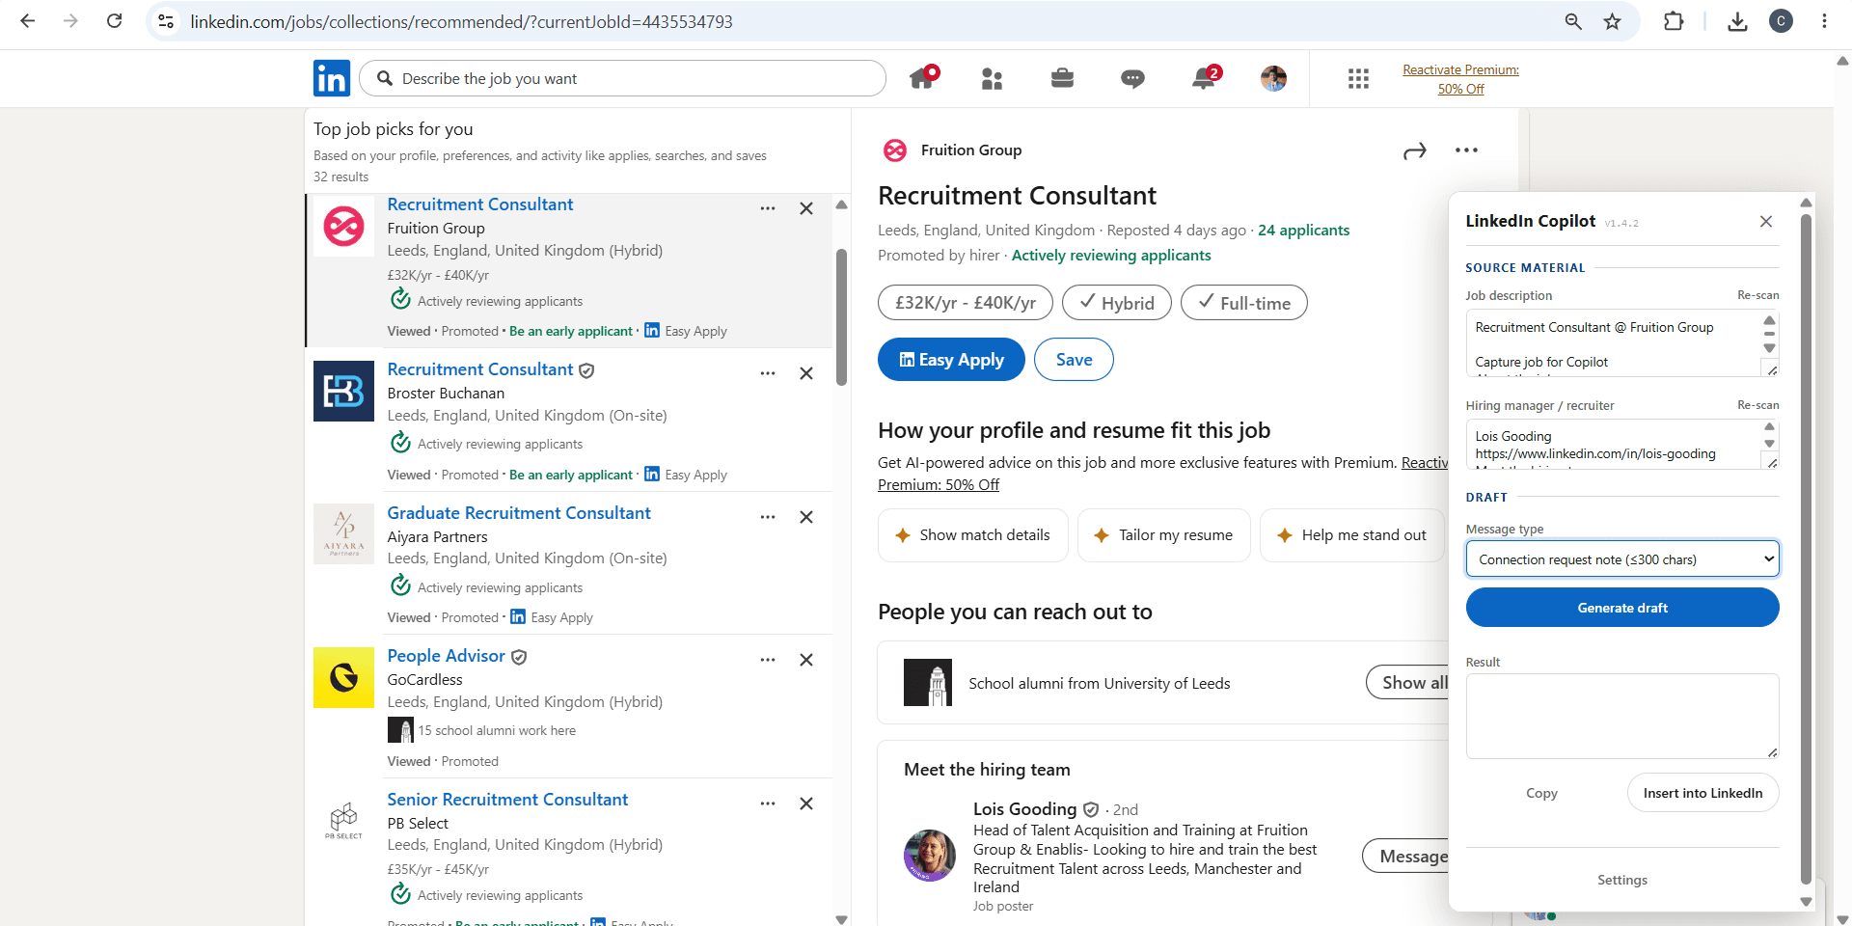1852x926 pixels.
Task: Click the GoCardless company logo
Action: (x=343, y=677)
